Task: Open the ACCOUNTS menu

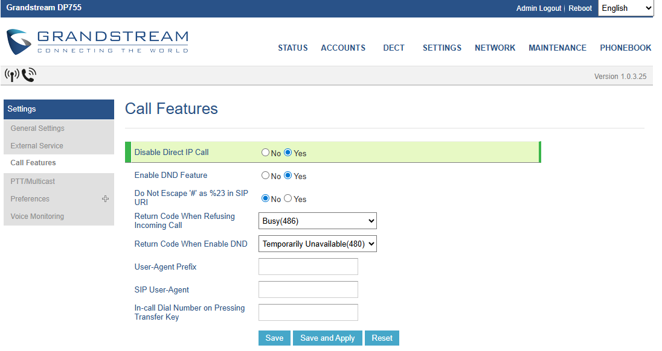Action: (x=343, y=48)
